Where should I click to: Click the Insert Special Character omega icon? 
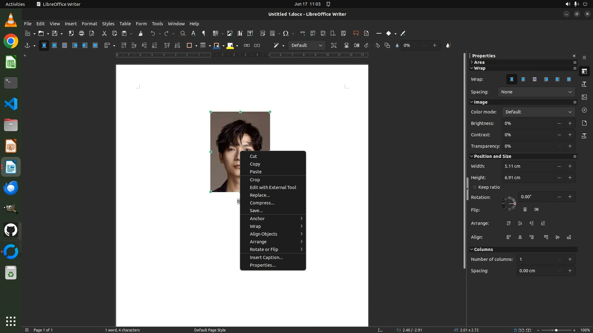coord(286,33)
